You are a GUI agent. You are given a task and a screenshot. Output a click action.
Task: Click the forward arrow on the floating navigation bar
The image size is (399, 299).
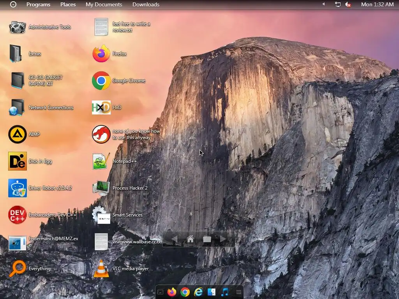223,239
